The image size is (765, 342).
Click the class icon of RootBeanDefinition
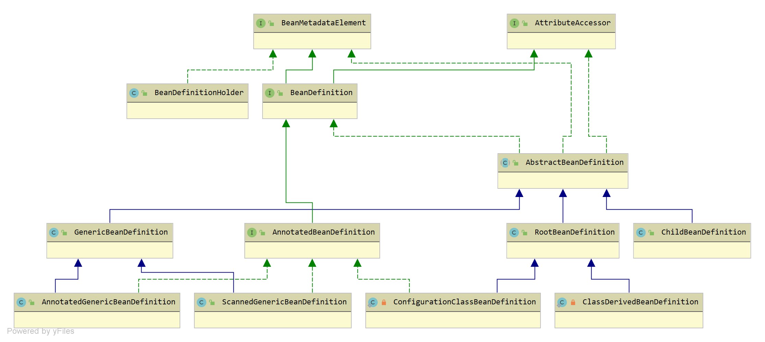click(514, 233)
